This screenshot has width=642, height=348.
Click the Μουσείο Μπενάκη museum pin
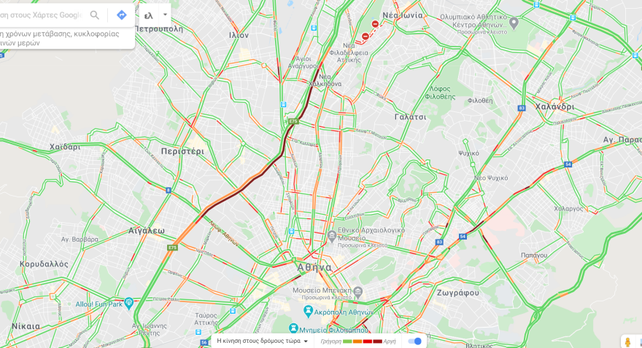click(358, 292)
